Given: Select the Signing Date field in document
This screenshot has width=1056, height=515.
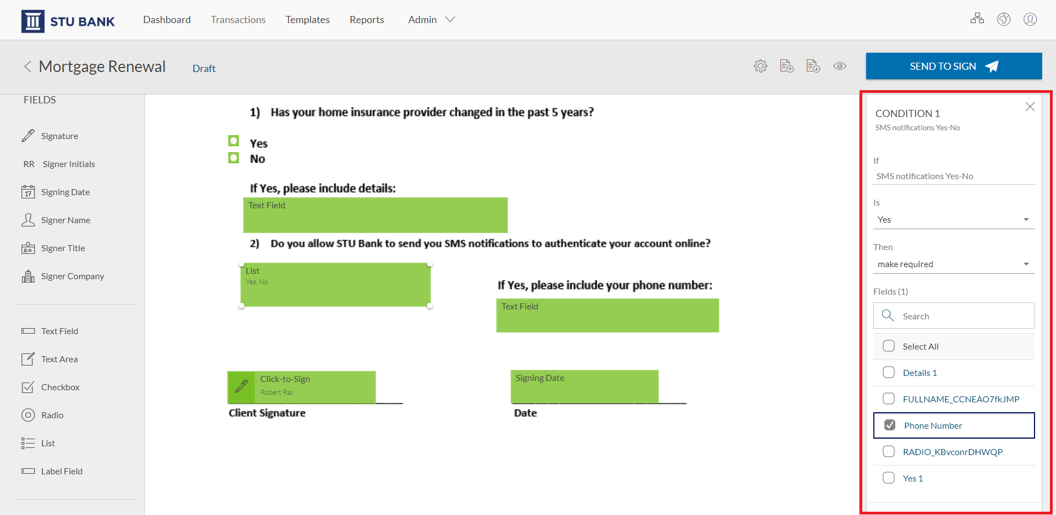Looking at the screenshot, I should tap(584, 386).
